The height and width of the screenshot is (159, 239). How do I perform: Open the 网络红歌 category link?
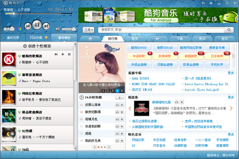point(138,140)
